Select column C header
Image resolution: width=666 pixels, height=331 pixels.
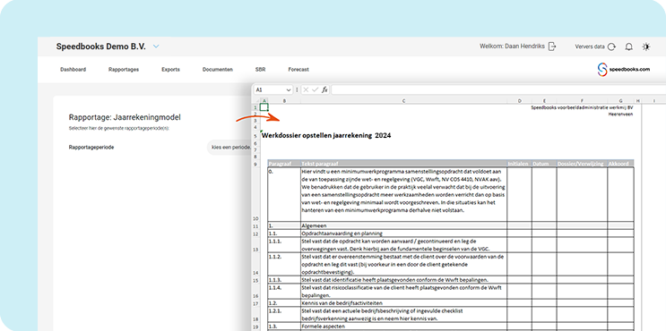point(403,101)
